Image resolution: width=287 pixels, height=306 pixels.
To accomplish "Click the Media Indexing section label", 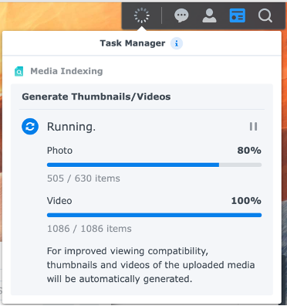I will tap(66, 71).
